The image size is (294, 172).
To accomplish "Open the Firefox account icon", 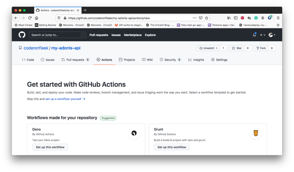I will coord(263,18).
